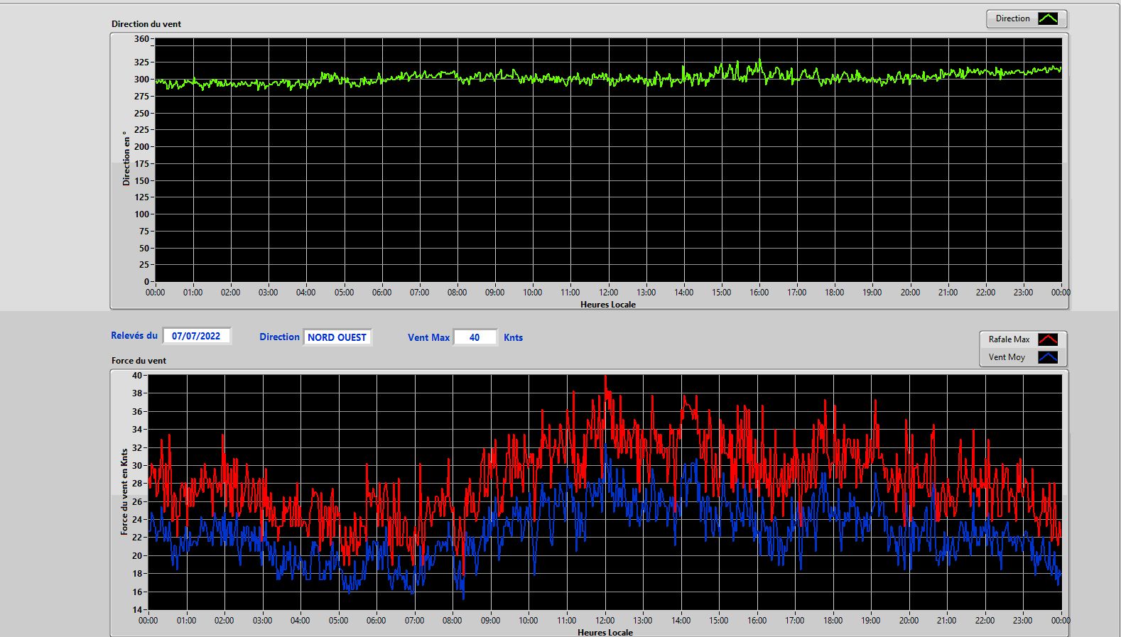Select the Rafale Max legend label
Image resolution: width=1121 pixels, height=637 pixels.
tap(1009, 339)
